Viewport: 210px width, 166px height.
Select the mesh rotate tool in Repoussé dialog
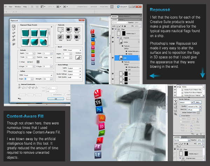tap(14, 27)
